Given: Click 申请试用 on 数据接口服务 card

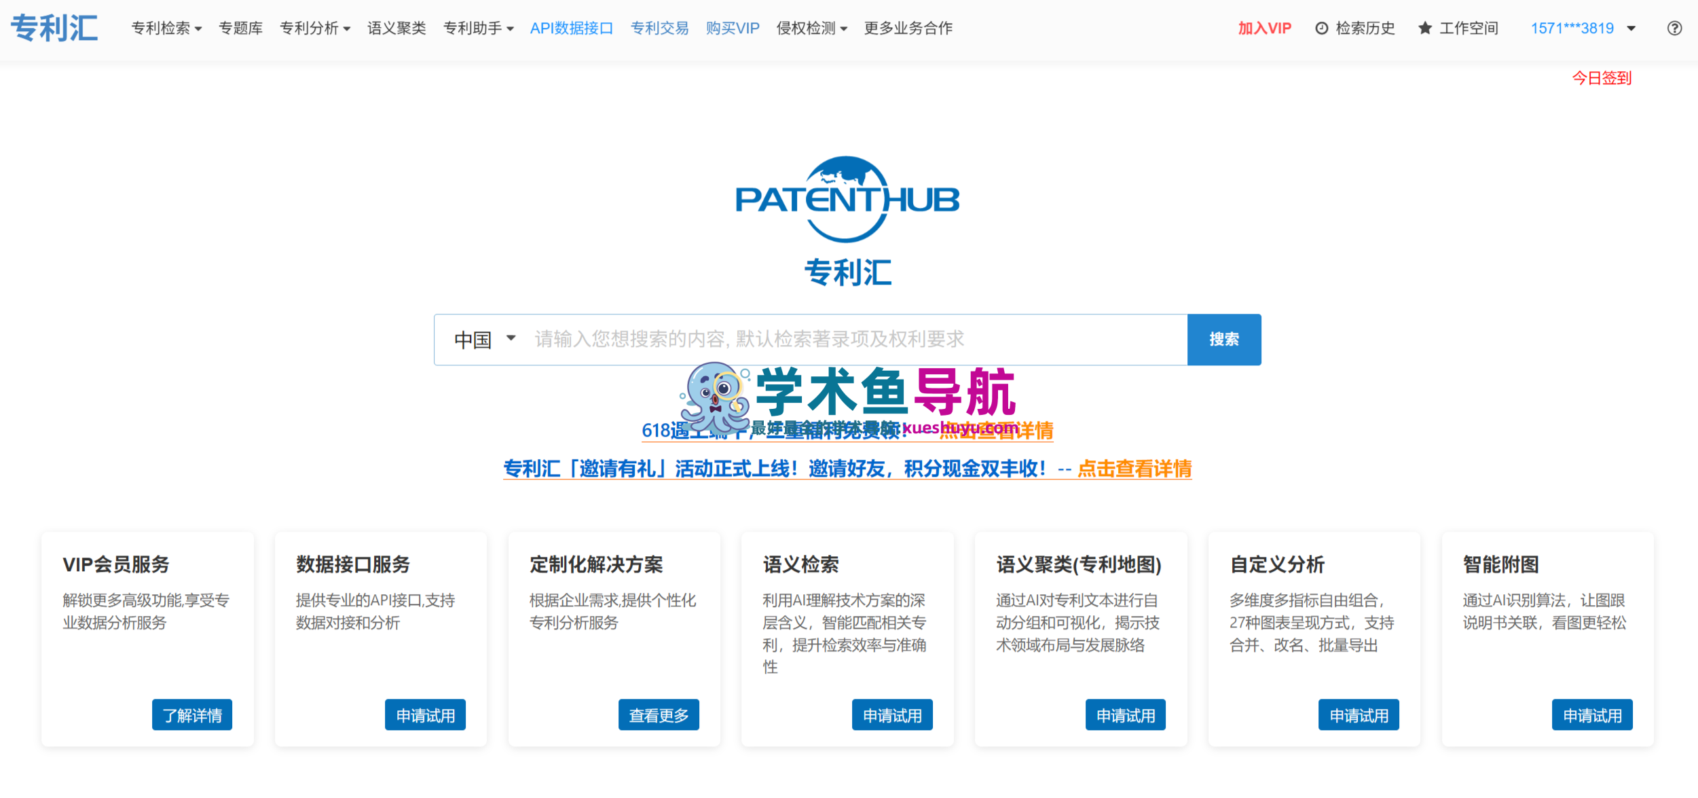Looking at the screenshot, I should (x=426, y=715).
